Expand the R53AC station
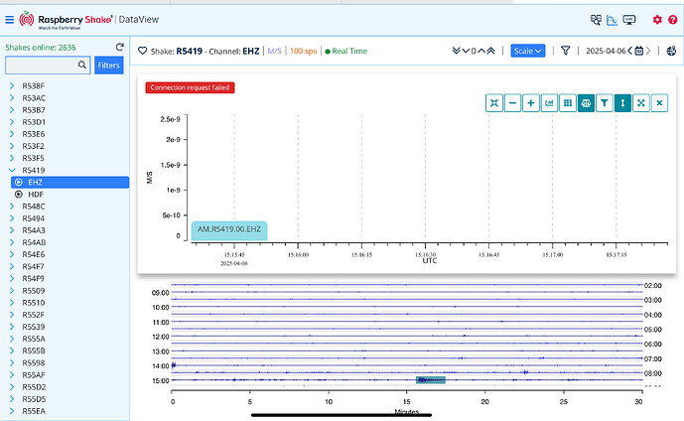 (12, 98)
